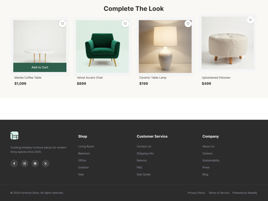268x201 pixels.
Task: View the Returns policy link
Action: point(142,161)
